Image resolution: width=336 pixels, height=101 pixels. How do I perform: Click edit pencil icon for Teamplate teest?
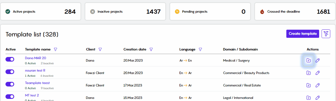point(318,85)
